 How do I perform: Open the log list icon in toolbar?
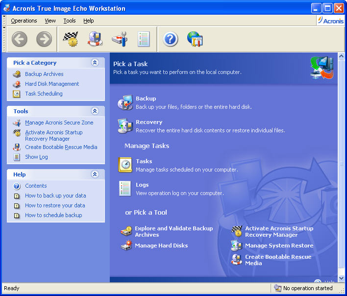(x=144, y=39)
